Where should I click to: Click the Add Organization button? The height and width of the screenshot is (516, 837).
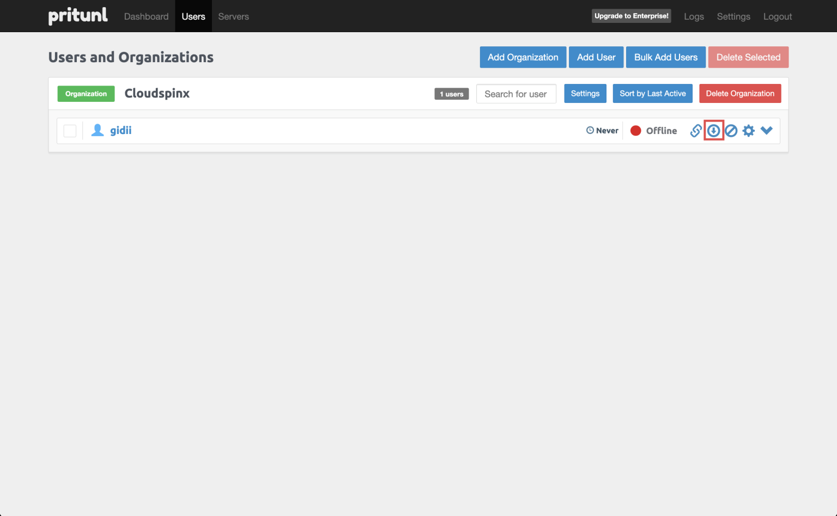[523, 57]
